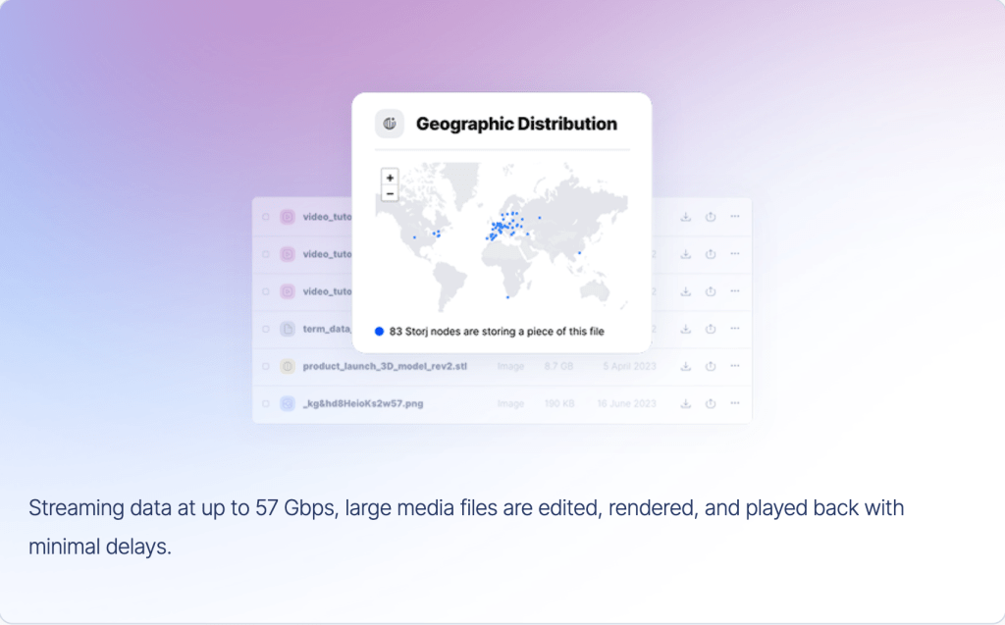
Task: Download the product_launch_3D_model_rev2.stl file
Action: (685, 366)
